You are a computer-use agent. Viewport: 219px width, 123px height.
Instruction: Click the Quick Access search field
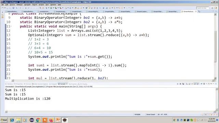tap(203, 8)
